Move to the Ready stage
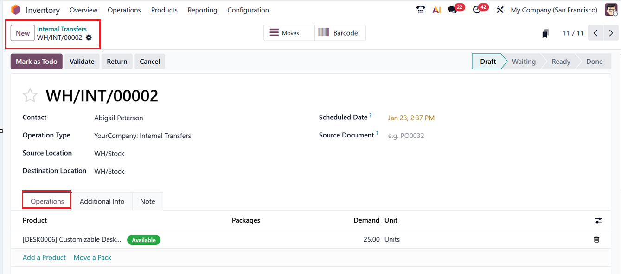This screenshot has width=621, height=274. coord(560,61)
